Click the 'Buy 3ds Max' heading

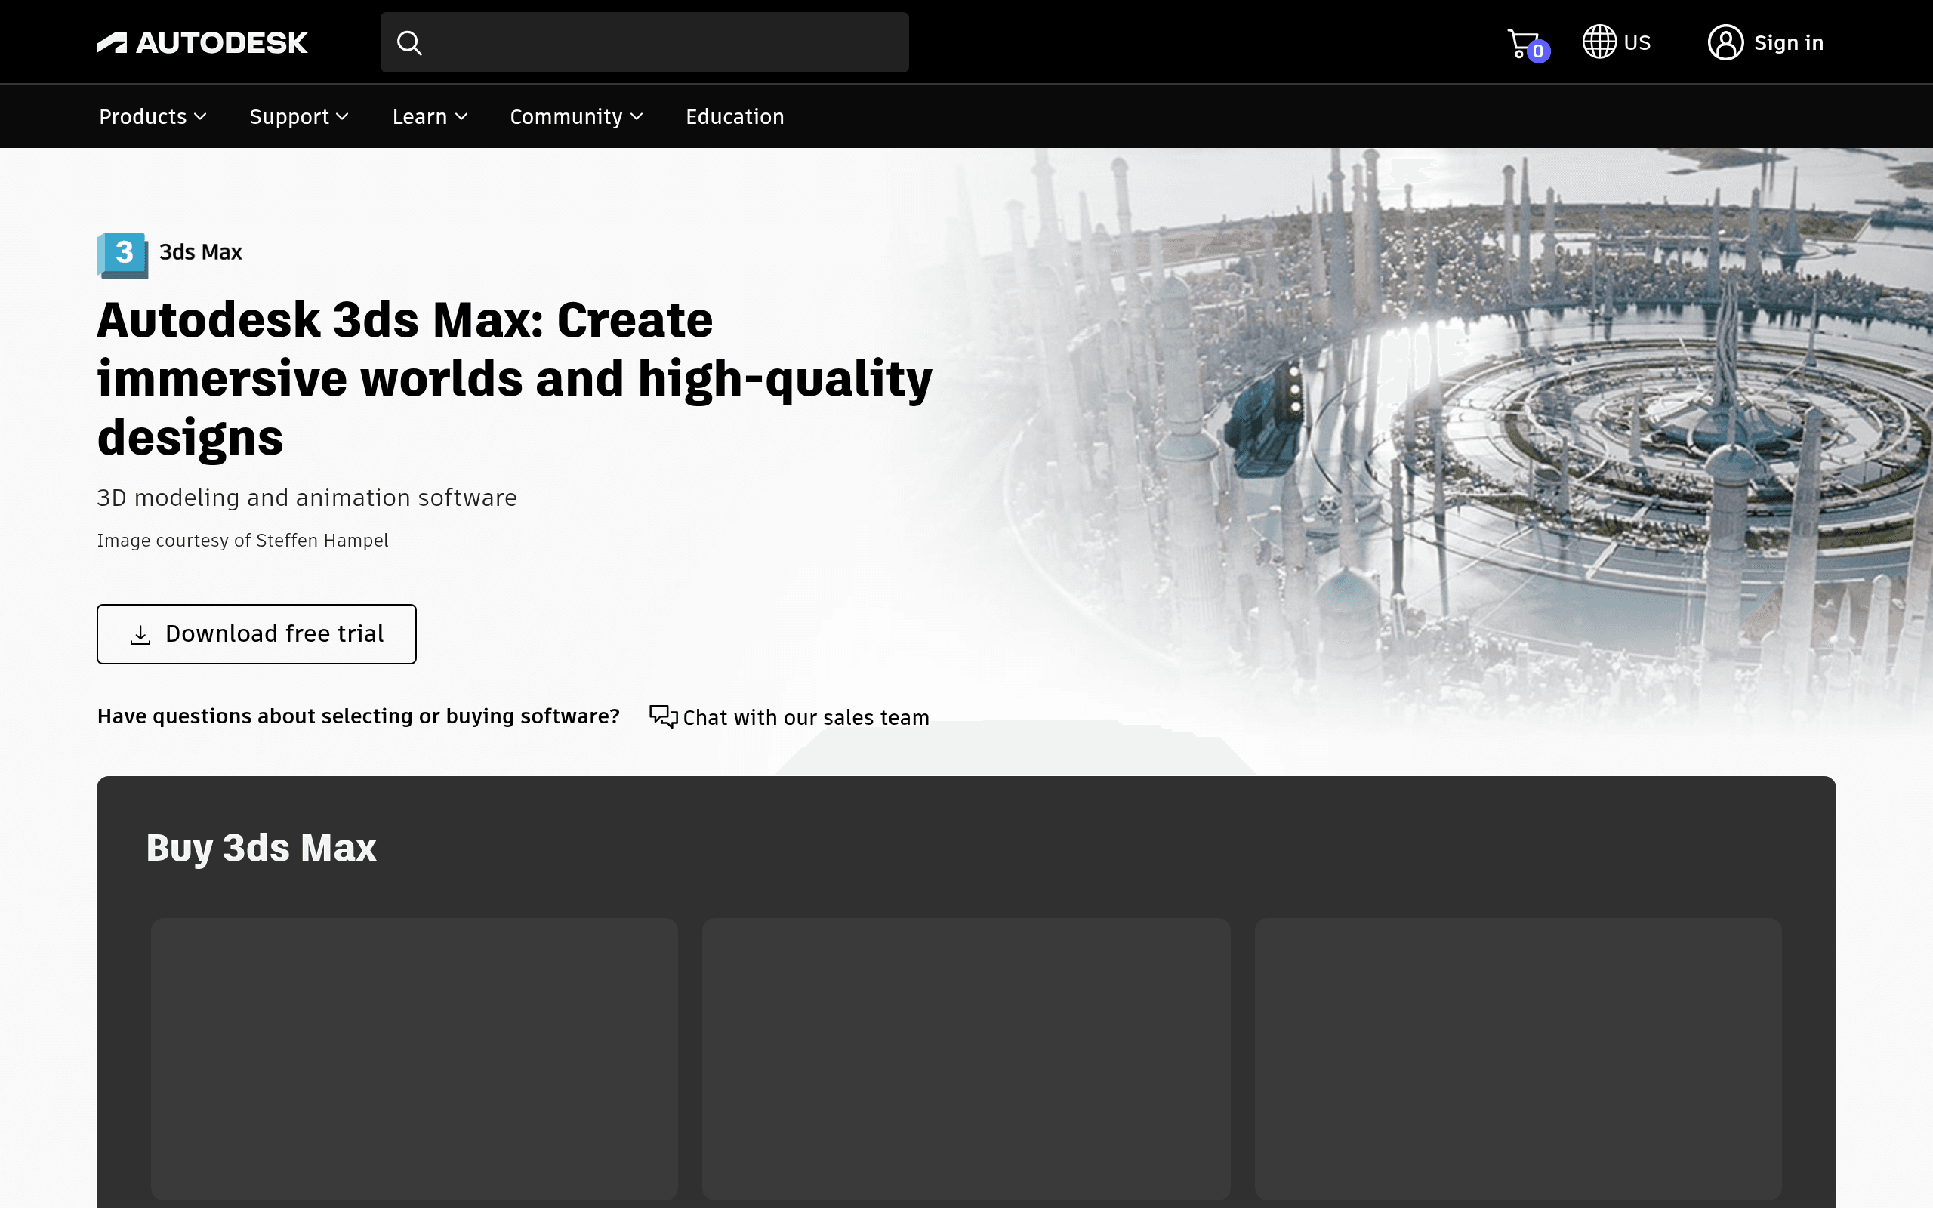point(261,848)
